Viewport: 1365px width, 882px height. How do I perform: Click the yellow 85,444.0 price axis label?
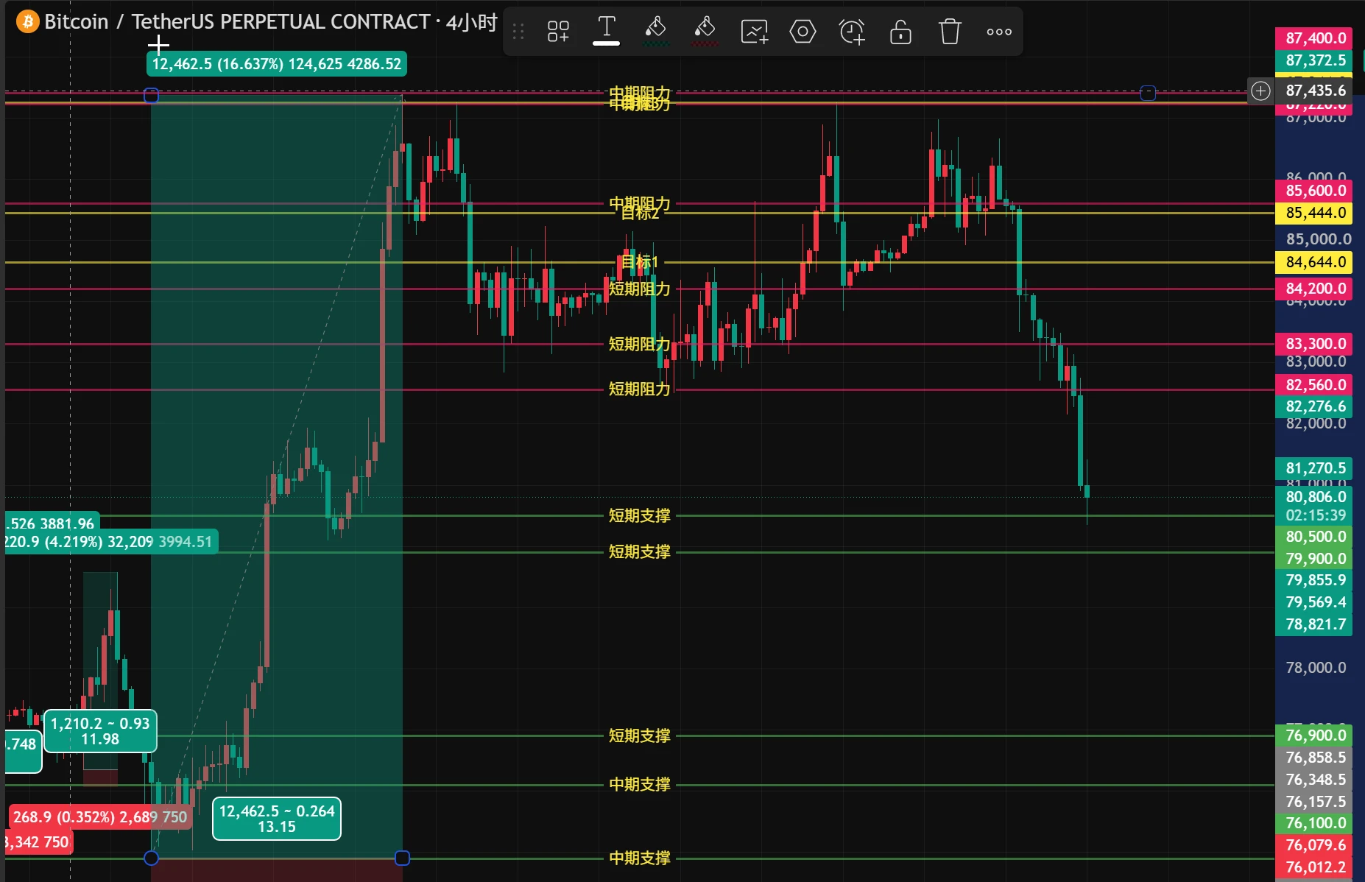tap(1313, 213)
